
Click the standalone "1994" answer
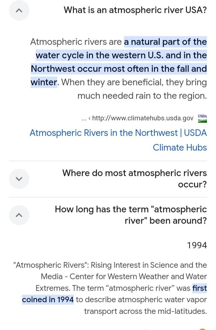(197, 245)
